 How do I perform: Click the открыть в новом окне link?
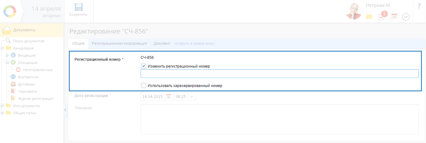194,43
